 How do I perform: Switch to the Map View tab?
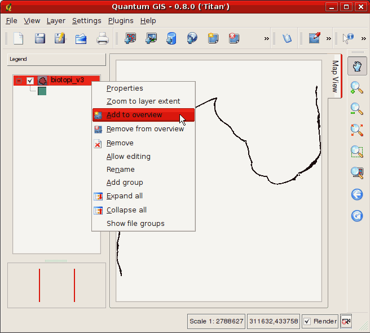[x=335, y=77]
